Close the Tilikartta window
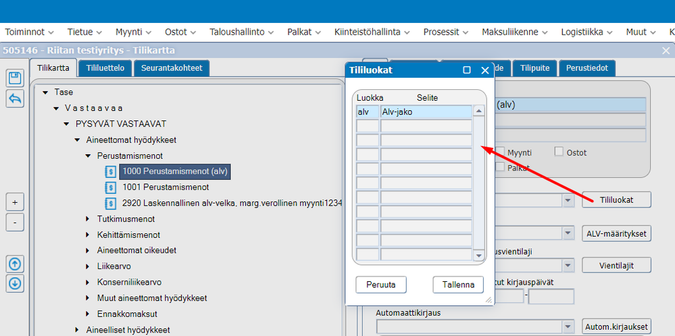This screenshot has height=336, width=675. (666, 51)
